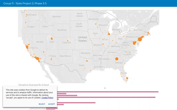This screenshot has height=110, width=177.
Task: Click the United States label on the map
Action: coord(83,39)
